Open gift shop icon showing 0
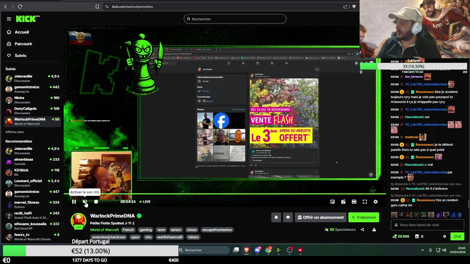This screenshot has height=264, width=470. pyautogui.click(x=419, y=236)
